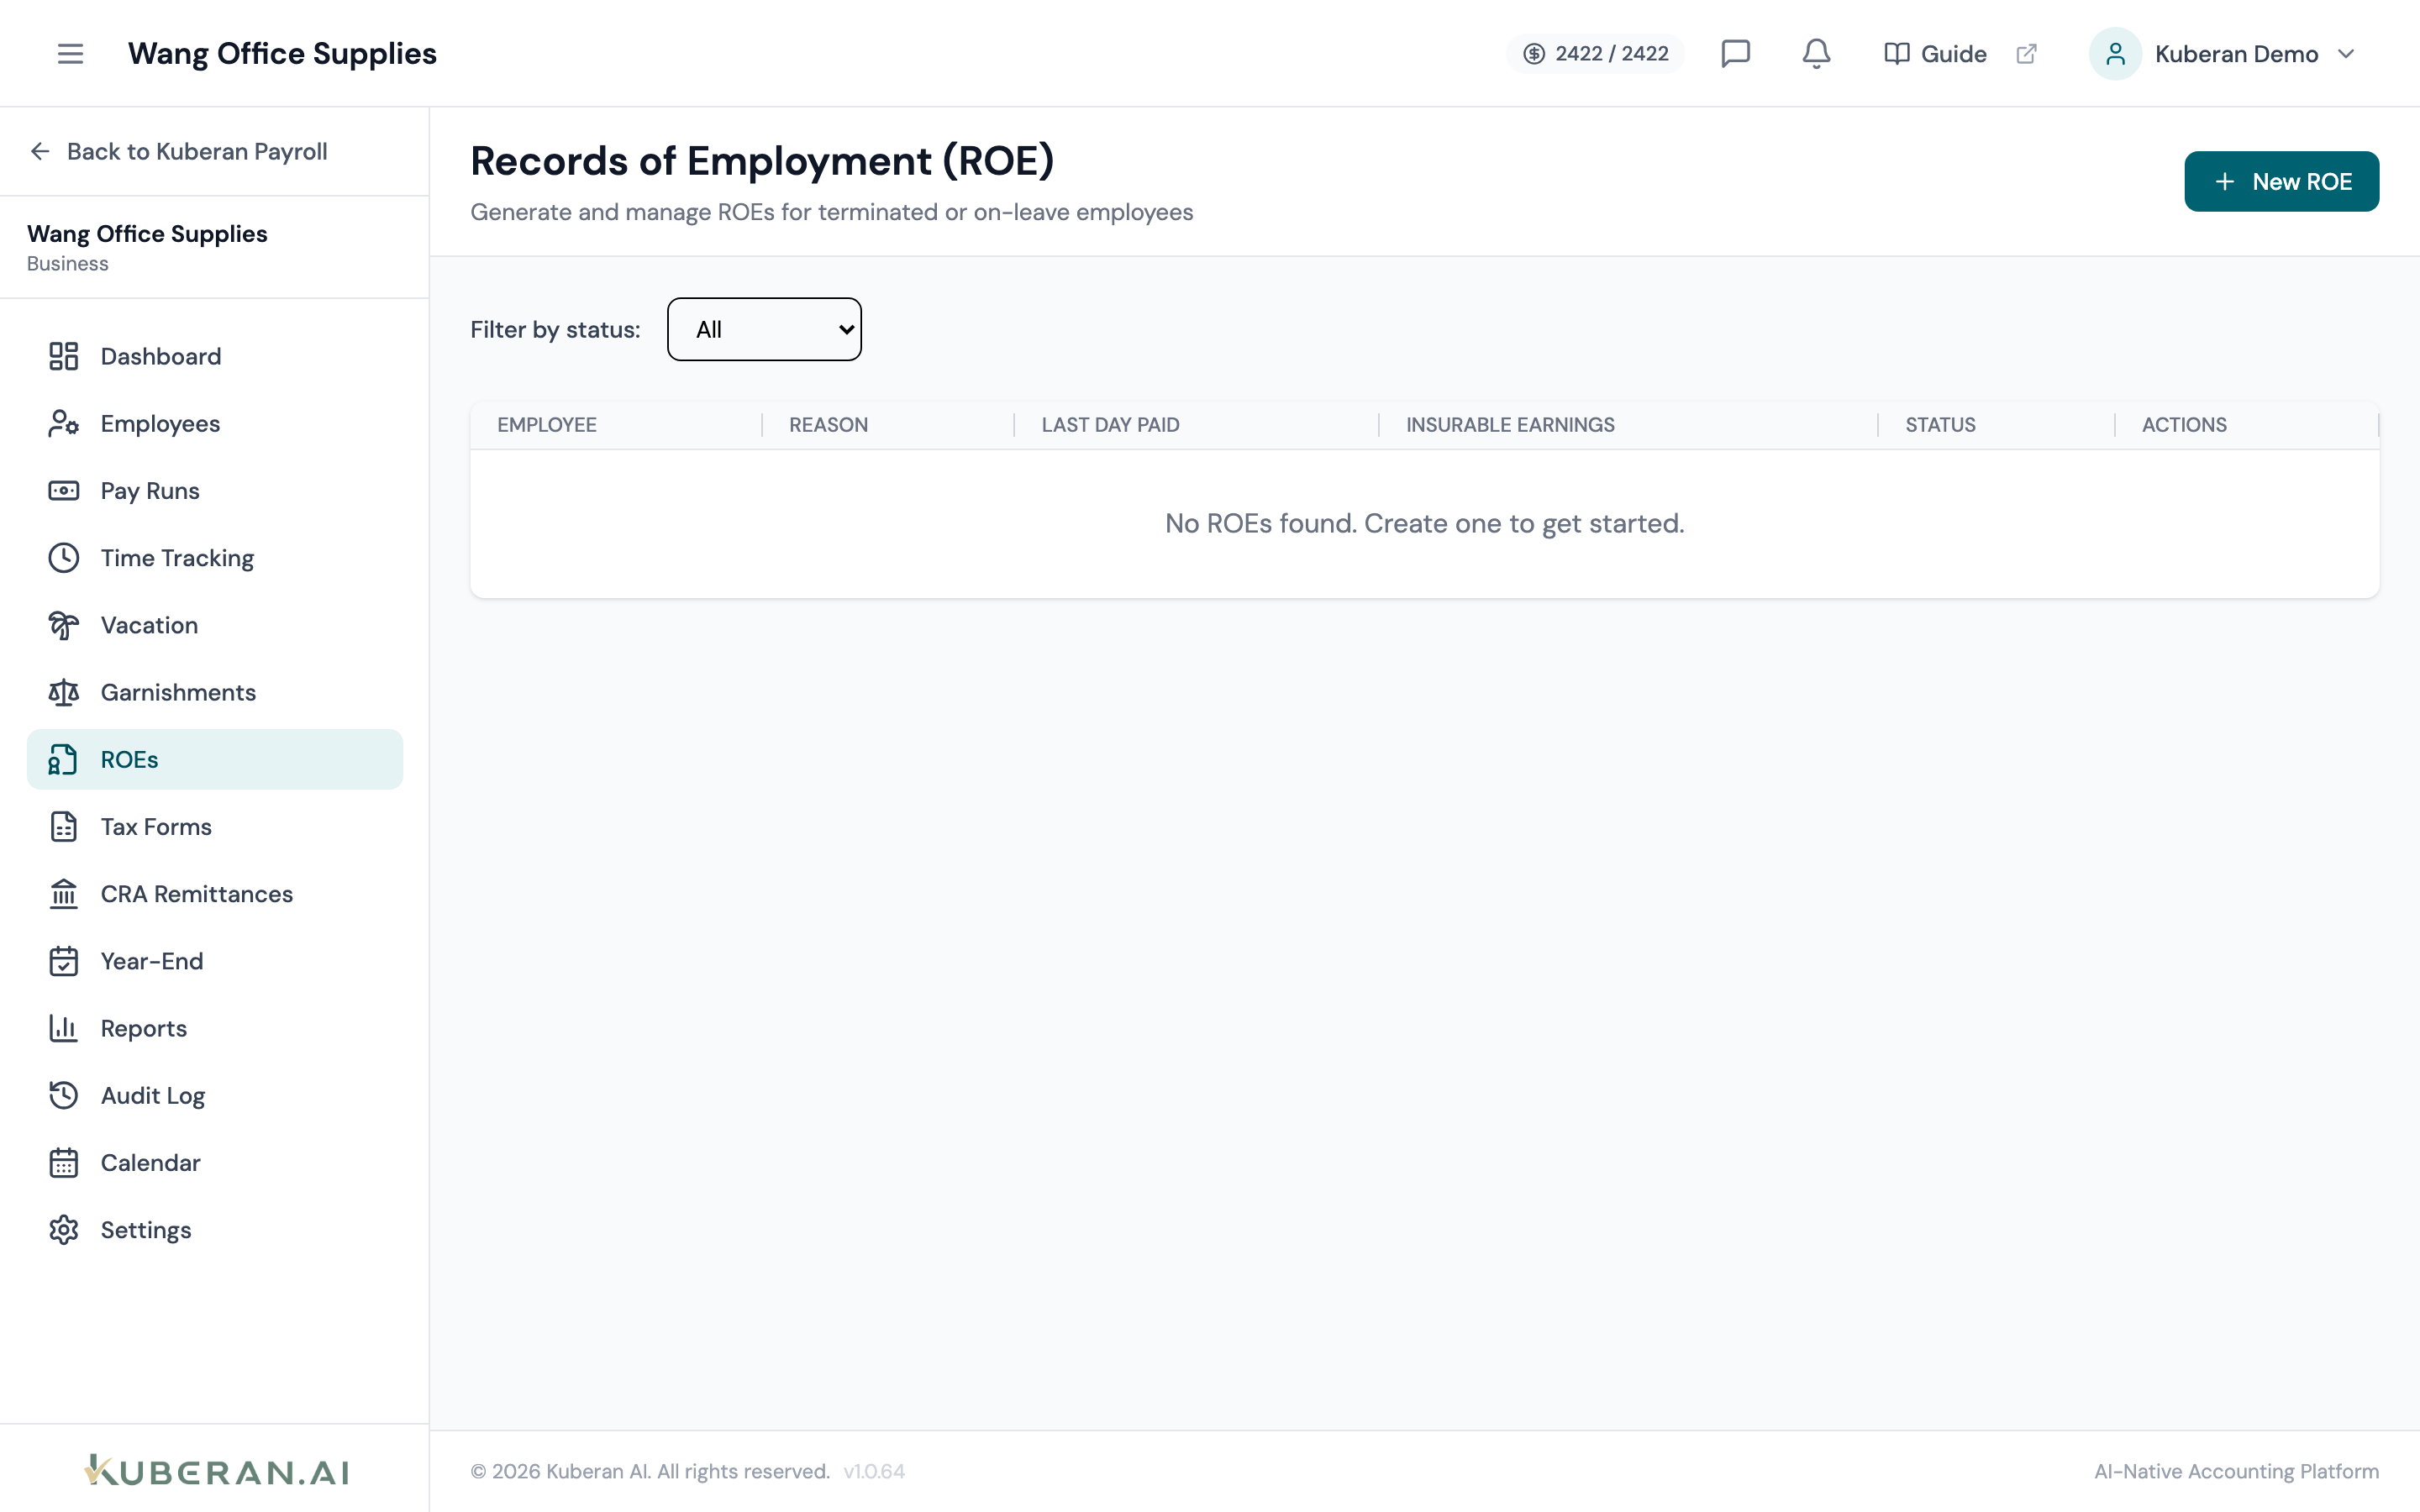Toggle the hamburger menu icon
Image resolution: width=2420 pixels, height=1512 pixels.
[70, 53]
